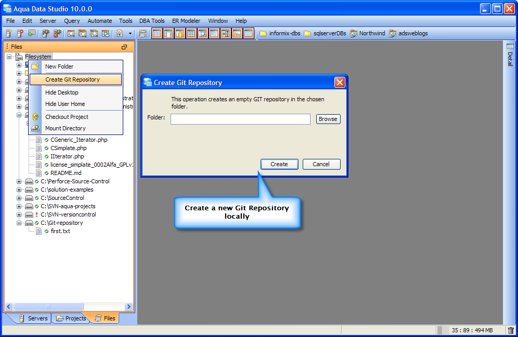Image resolution: width=518 pixels, height=337 pixels.
Task: Click the highlighted hierarchy diagram icon
Action: click(x=225, y=33)
